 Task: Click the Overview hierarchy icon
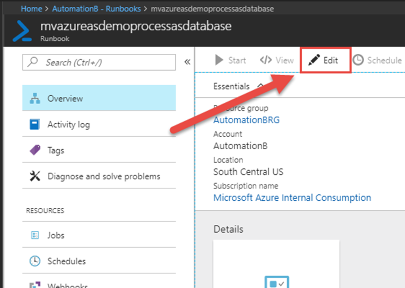pos(35,98)
